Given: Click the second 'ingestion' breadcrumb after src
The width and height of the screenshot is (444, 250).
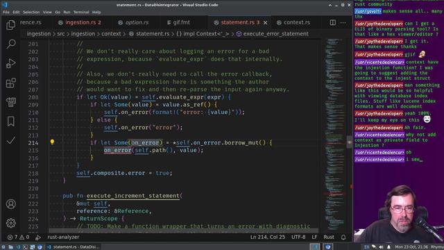Looking at the screenshot, I should 83,34.
